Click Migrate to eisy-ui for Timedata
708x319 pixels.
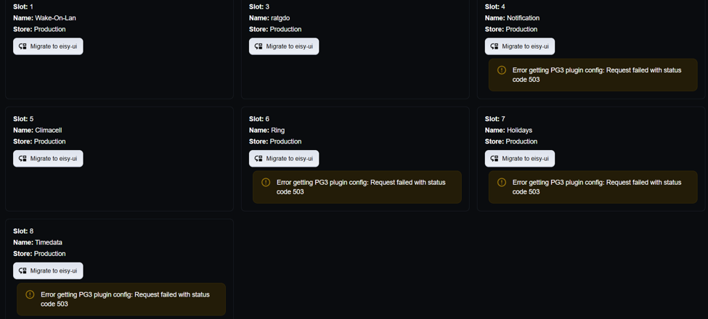point(48,271)
